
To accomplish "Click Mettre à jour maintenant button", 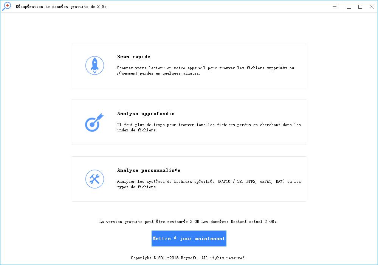I will coord(189,238).
